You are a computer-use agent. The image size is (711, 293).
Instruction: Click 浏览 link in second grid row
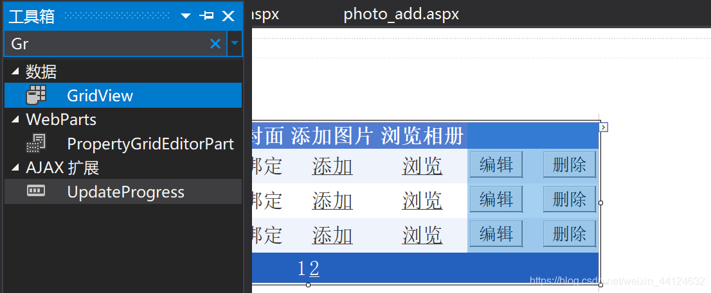pos(422,201)
